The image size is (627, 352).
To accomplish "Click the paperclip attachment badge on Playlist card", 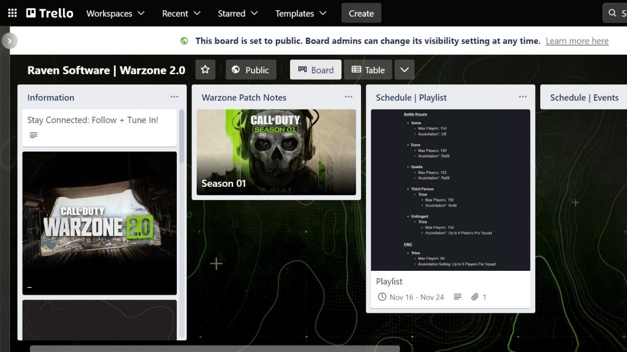I will tap(474, 297).
